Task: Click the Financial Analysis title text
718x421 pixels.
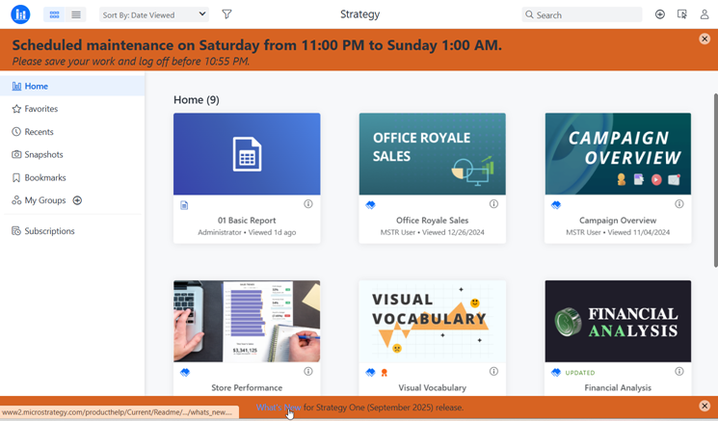Action: point(618,387)
